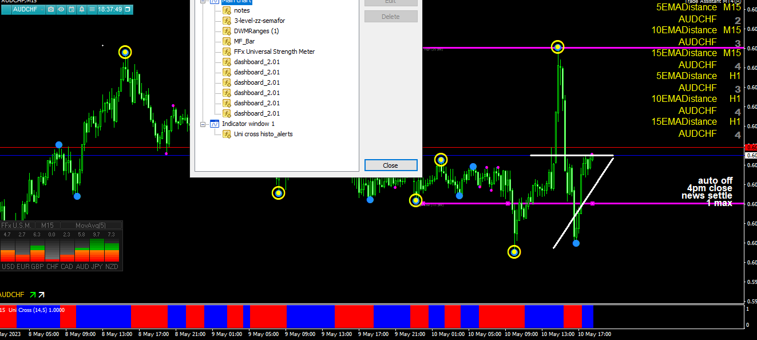Click the CAD currency label
757x340 pixels.
pyautogui.click(x=68, y=267)
